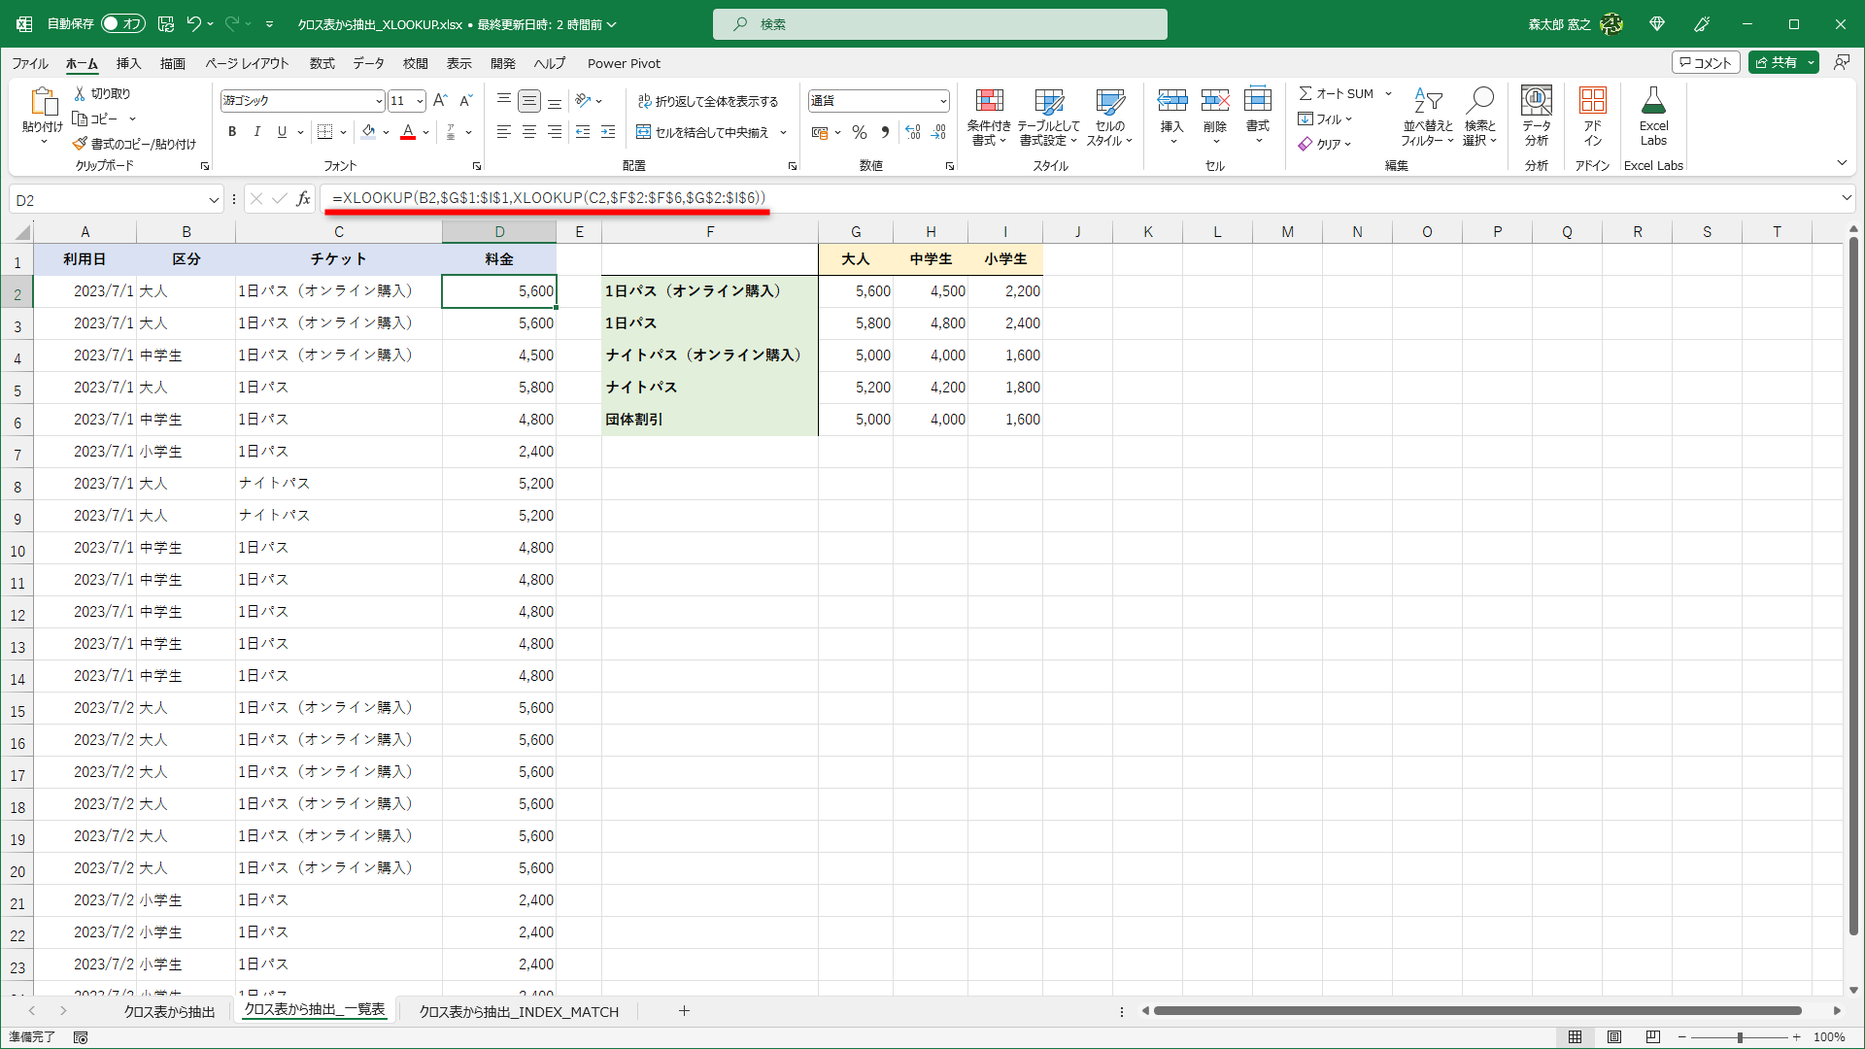This screenshot has width=1865, height=1049.
Task: Click the Percent Style icon
Action: tap(859, 132)
